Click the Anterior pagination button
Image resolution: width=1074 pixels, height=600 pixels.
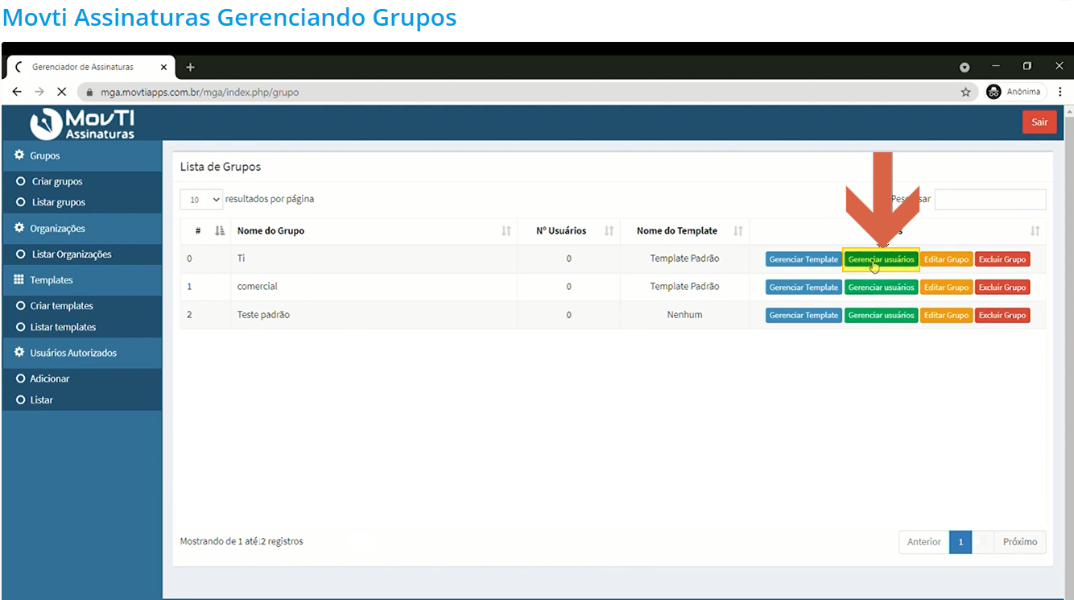[x=923, y=542]
